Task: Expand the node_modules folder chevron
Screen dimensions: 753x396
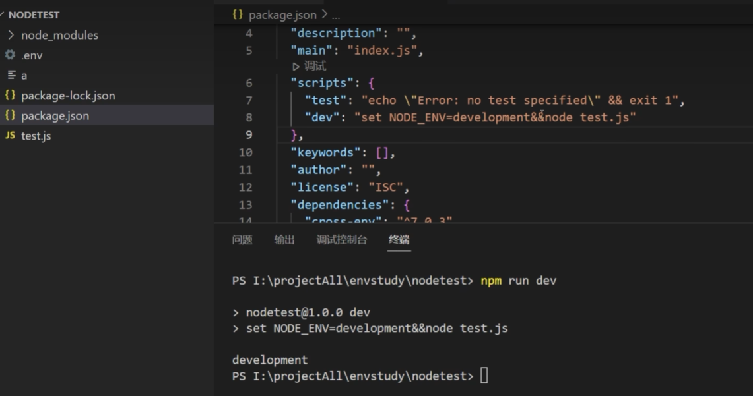Action: click(x=11, y=35)
